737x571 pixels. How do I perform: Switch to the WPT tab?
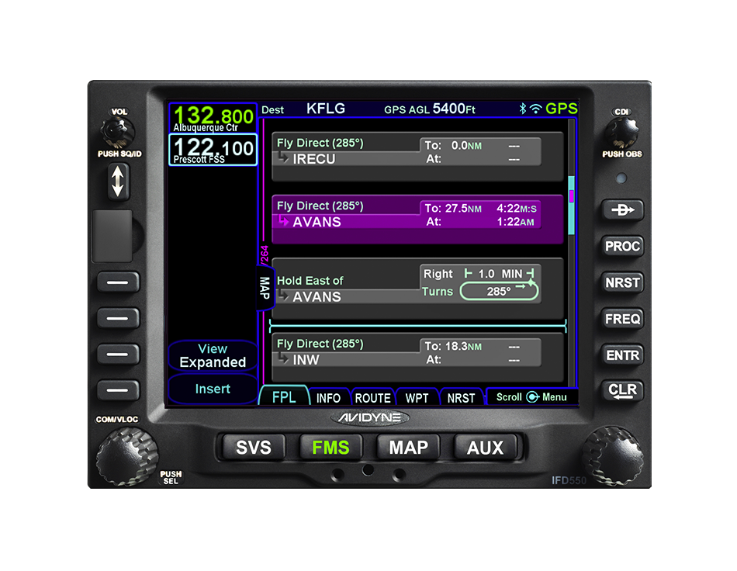417,397
